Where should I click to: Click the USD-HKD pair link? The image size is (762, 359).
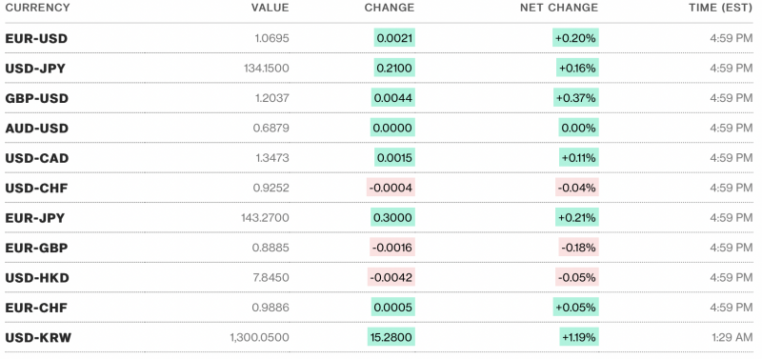[x=37, y=278]
